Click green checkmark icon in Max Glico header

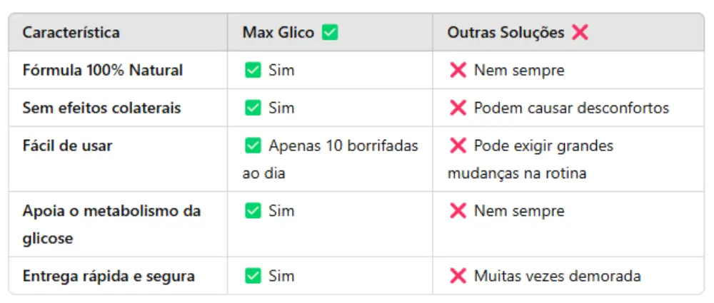(330, 33)
